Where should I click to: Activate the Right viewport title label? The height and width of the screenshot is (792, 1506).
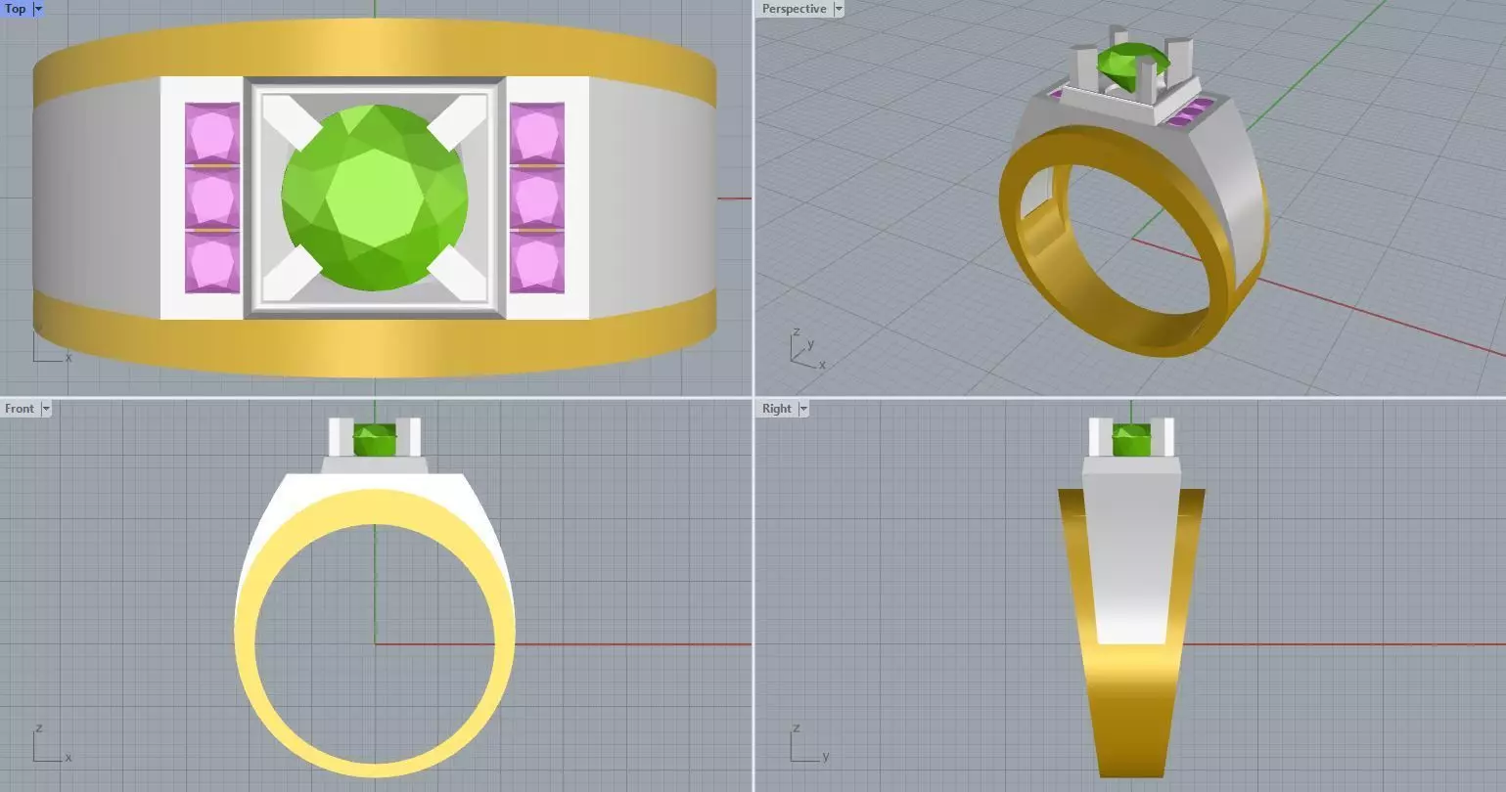(x=776, y=409)
